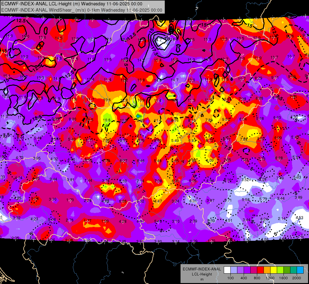This screenshot has height=284, width=309.
Task: Pick the yellow legend swatch
Action: coord(274,270)
